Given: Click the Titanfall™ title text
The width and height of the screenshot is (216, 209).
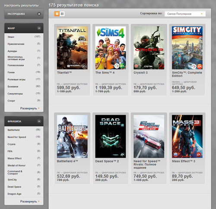Looking at the screenshot, I should click(64, 73).
